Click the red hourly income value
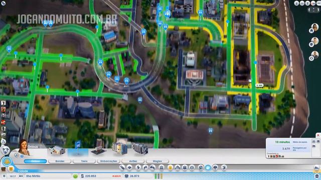This screenshot has height=180, width=321. 116,176
